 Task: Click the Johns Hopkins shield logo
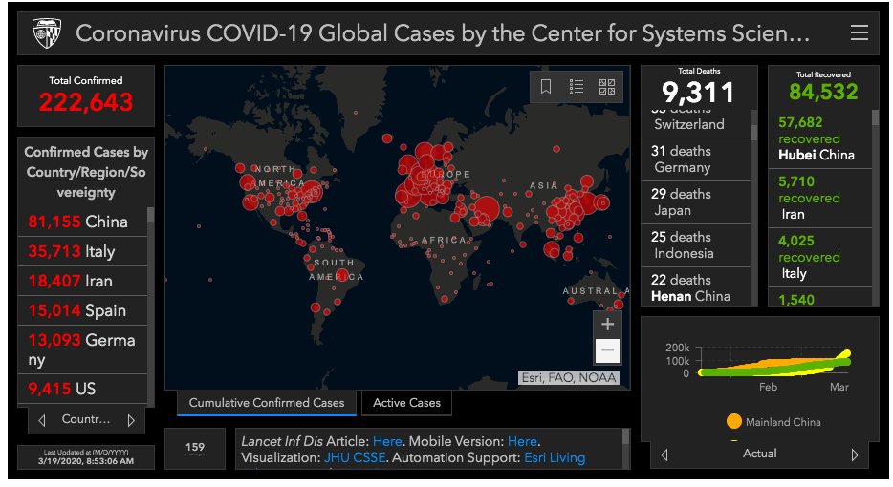tap(47, 33)
